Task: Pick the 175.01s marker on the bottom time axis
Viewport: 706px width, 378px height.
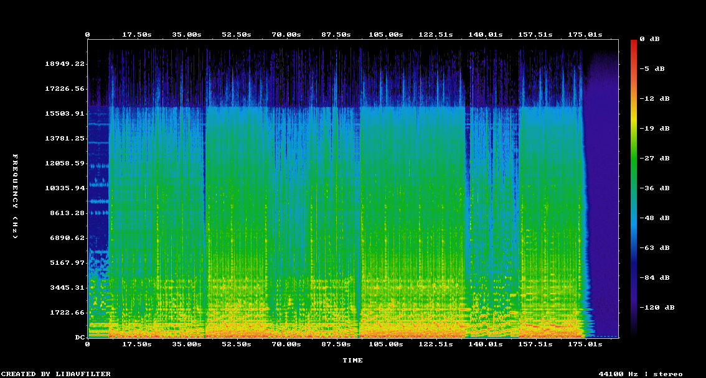Action: pyautogui.click(x=586, y=344)
